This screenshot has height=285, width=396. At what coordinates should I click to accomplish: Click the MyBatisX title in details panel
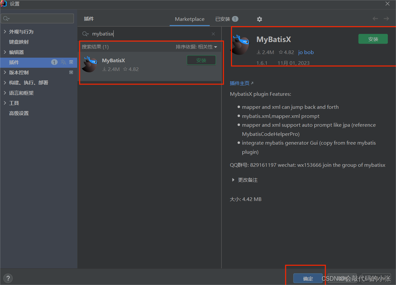coord(274,39)
